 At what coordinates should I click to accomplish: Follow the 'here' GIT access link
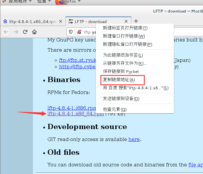(x=134, y=139)
